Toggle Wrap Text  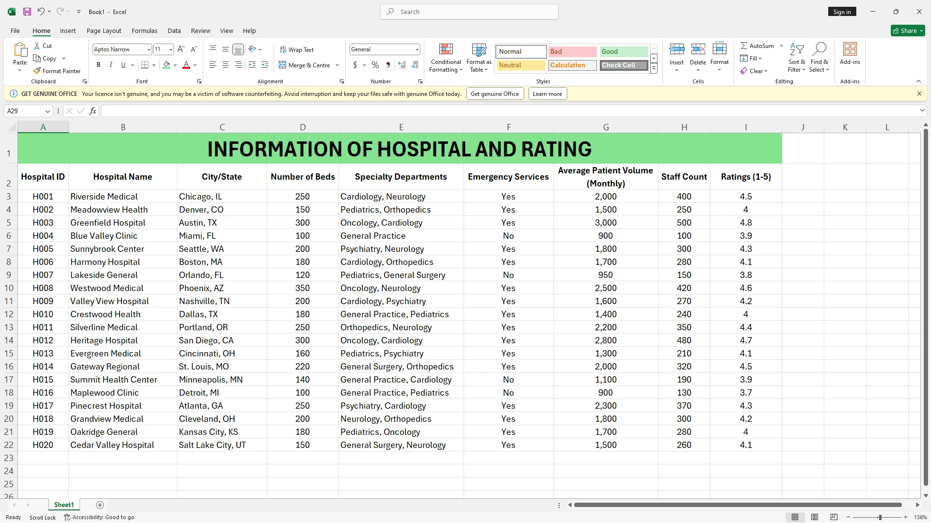coord(297,49)
